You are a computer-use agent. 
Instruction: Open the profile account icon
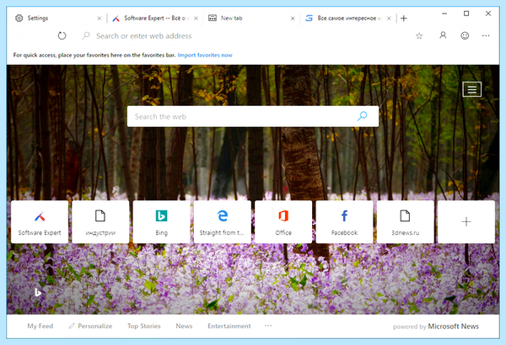tap(443, 35)
